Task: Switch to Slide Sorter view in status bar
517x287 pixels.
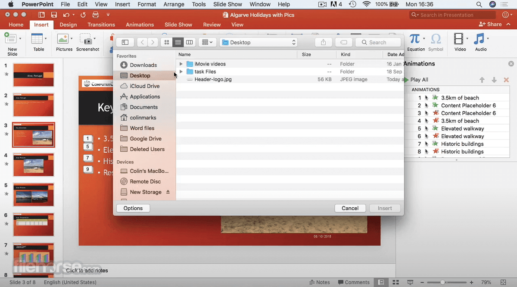Action: tap(396, 282)
